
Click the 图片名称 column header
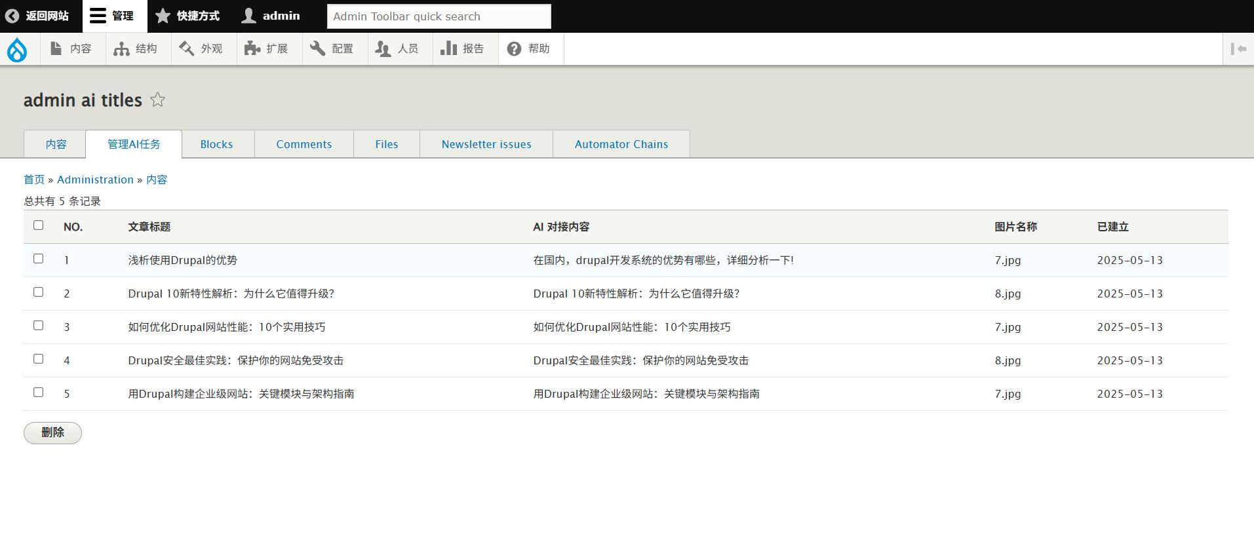pyautogui.click(x=1015, y=227)
